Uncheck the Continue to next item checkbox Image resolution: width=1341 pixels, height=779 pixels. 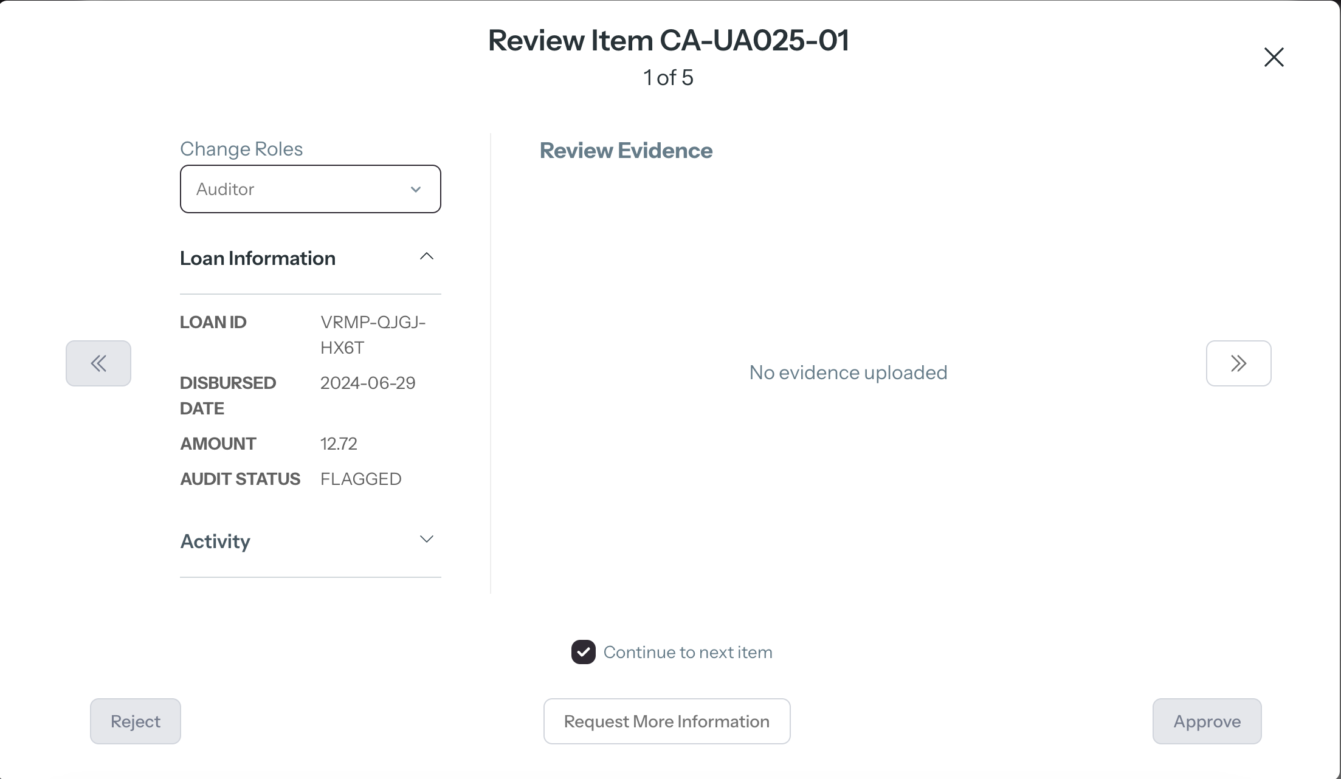tap(584, 652)
